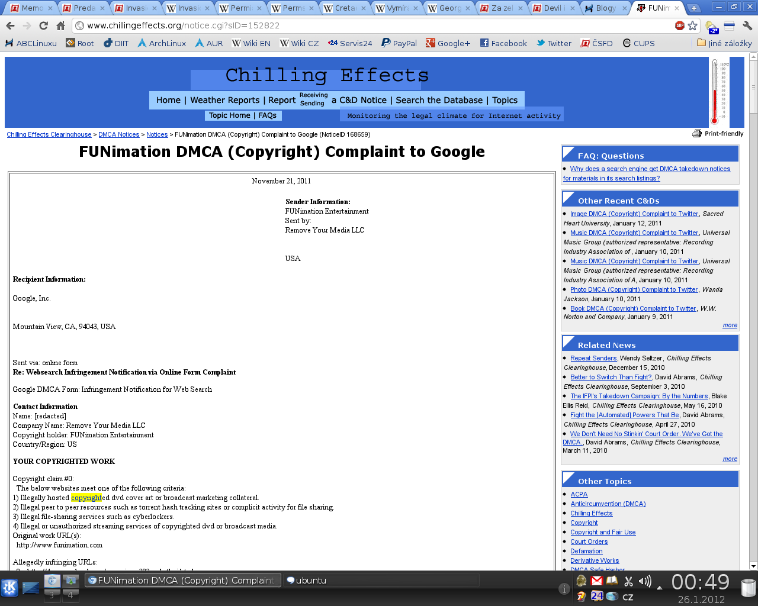Open the Google+ bookmark
This screenshot has height=606, width=758.
pos(448,43)
